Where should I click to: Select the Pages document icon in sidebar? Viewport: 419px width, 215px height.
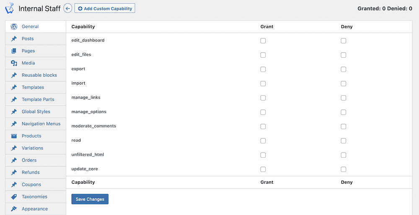coord(14,51)
